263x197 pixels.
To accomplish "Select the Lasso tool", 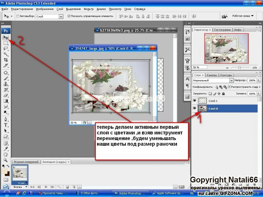I will pos(6,48).
